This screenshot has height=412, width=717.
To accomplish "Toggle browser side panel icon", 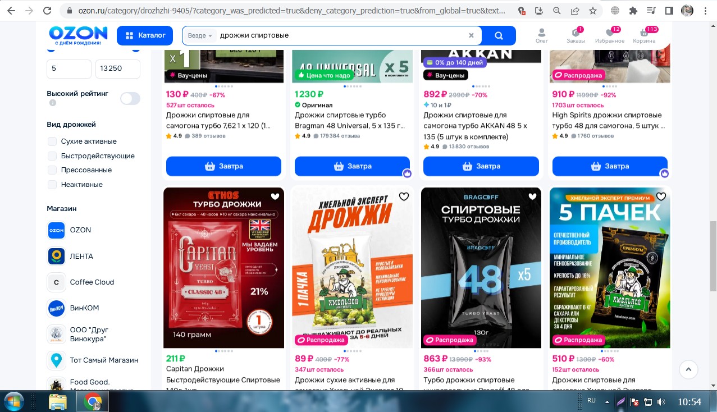I will point(669,10).
